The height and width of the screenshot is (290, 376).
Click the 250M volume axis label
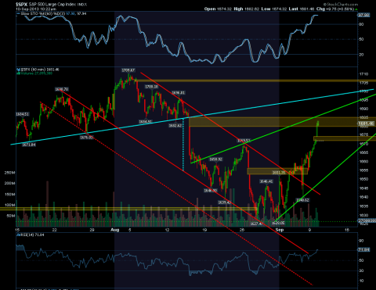coord(9,173)
